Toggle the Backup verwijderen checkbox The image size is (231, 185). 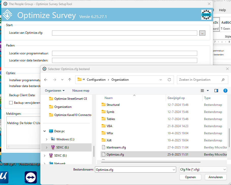pyautogui.click(x=11, y=103)
